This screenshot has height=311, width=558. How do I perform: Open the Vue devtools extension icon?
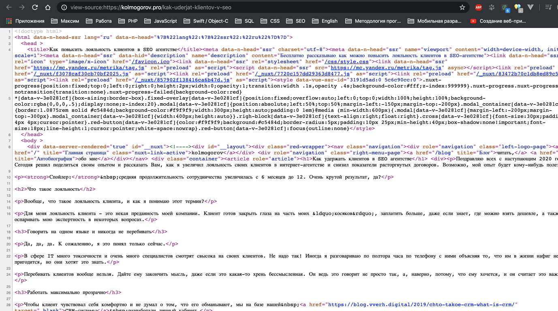[x=530, y=7]
